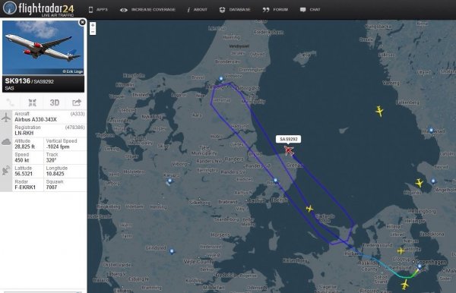Image resolution: width=456 pixels, height=293 pixels.
Task: Click the red SAS9292 aircraft icon
Action: coord(289,150)
